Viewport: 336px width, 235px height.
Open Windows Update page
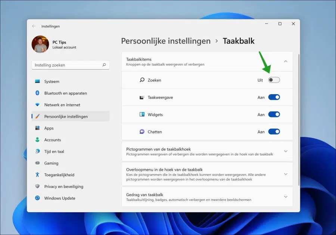tap(71, 198)
